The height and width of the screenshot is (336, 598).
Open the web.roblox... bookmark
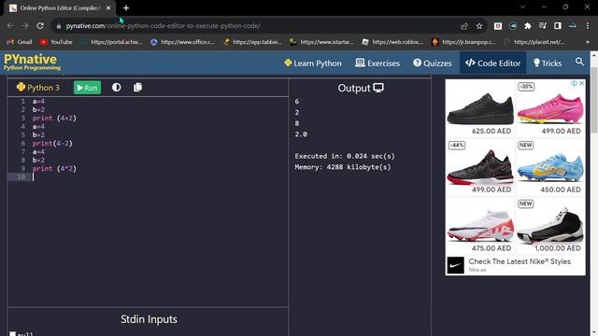click(x=392, y=42)
